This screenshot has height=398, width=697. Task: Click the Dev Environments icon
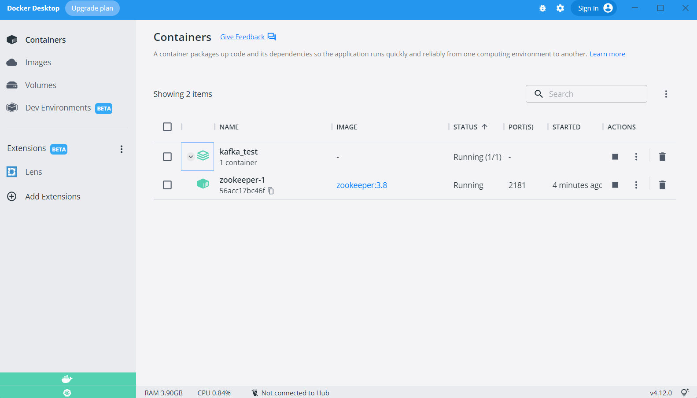[12, 107]
